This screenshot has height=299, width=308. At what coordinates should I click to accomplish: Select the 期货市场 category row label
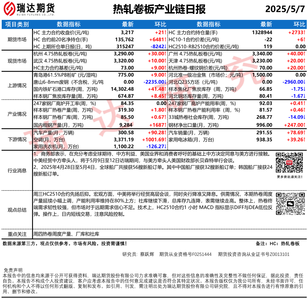(17, 39)
